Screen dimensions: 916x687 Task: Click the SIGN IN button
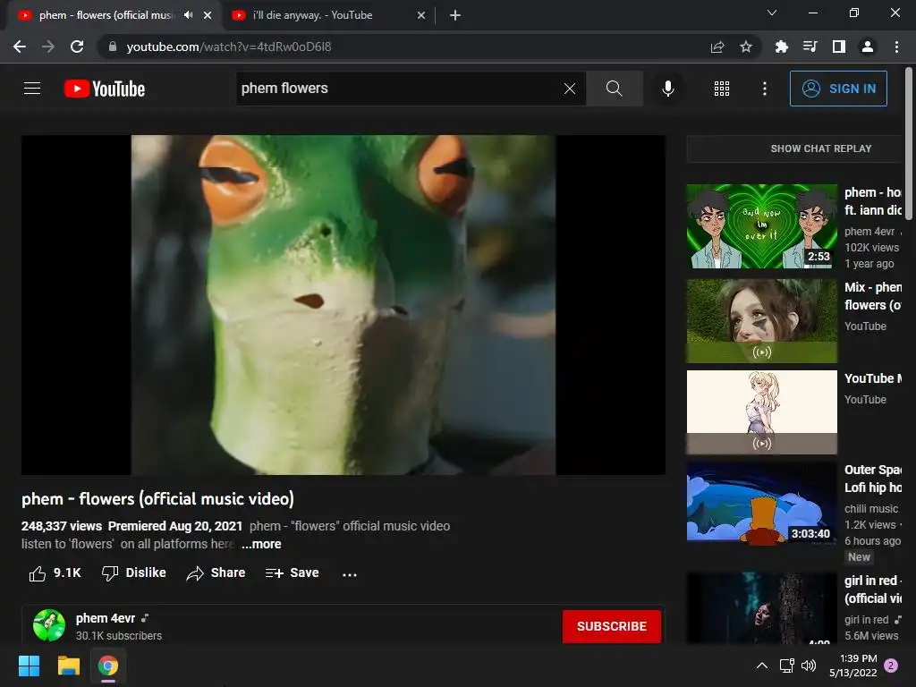pos(838,89)
